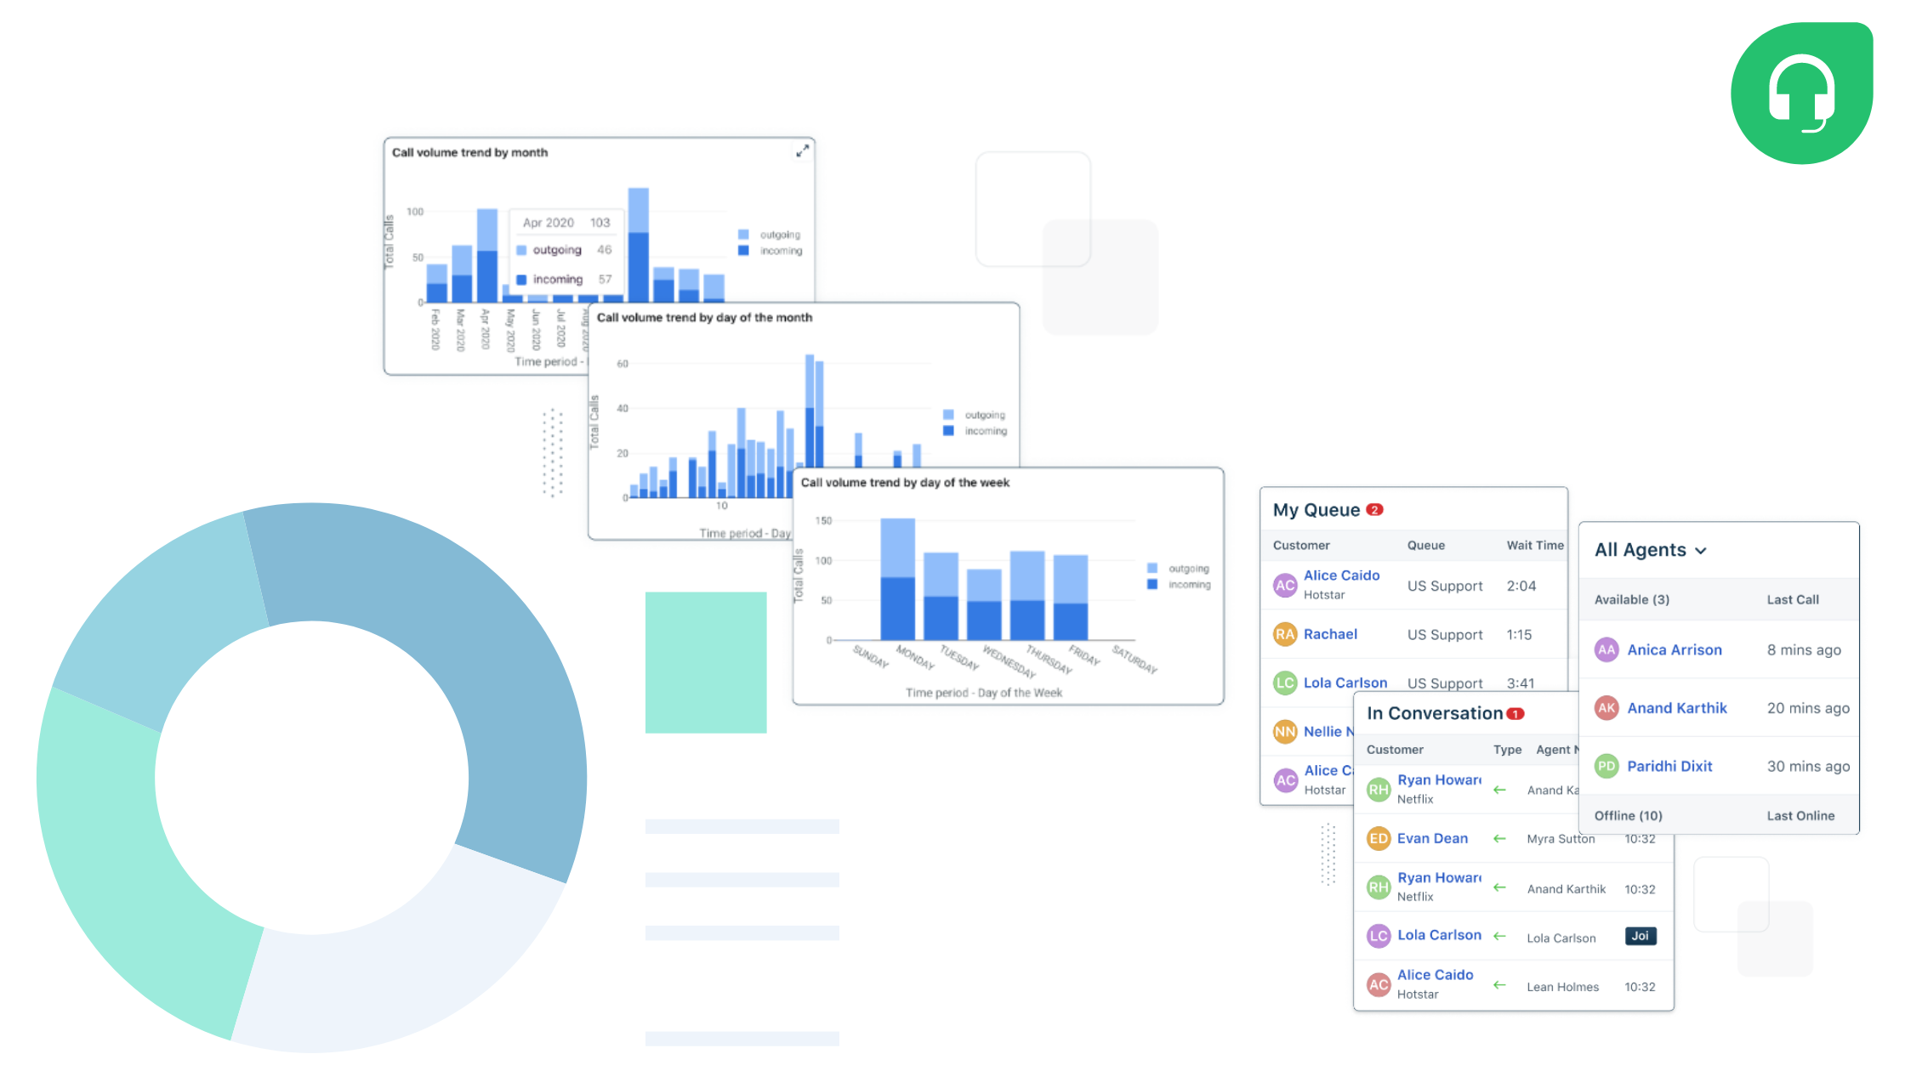Screen dimensions: 1905x1071
Task: Click outgoing legend swatch in day-of-month chart
Action: click(x=948, y=415)
